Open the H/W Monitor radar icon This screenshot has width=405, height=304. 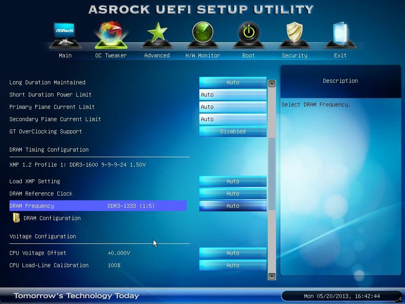pos(203,35)
